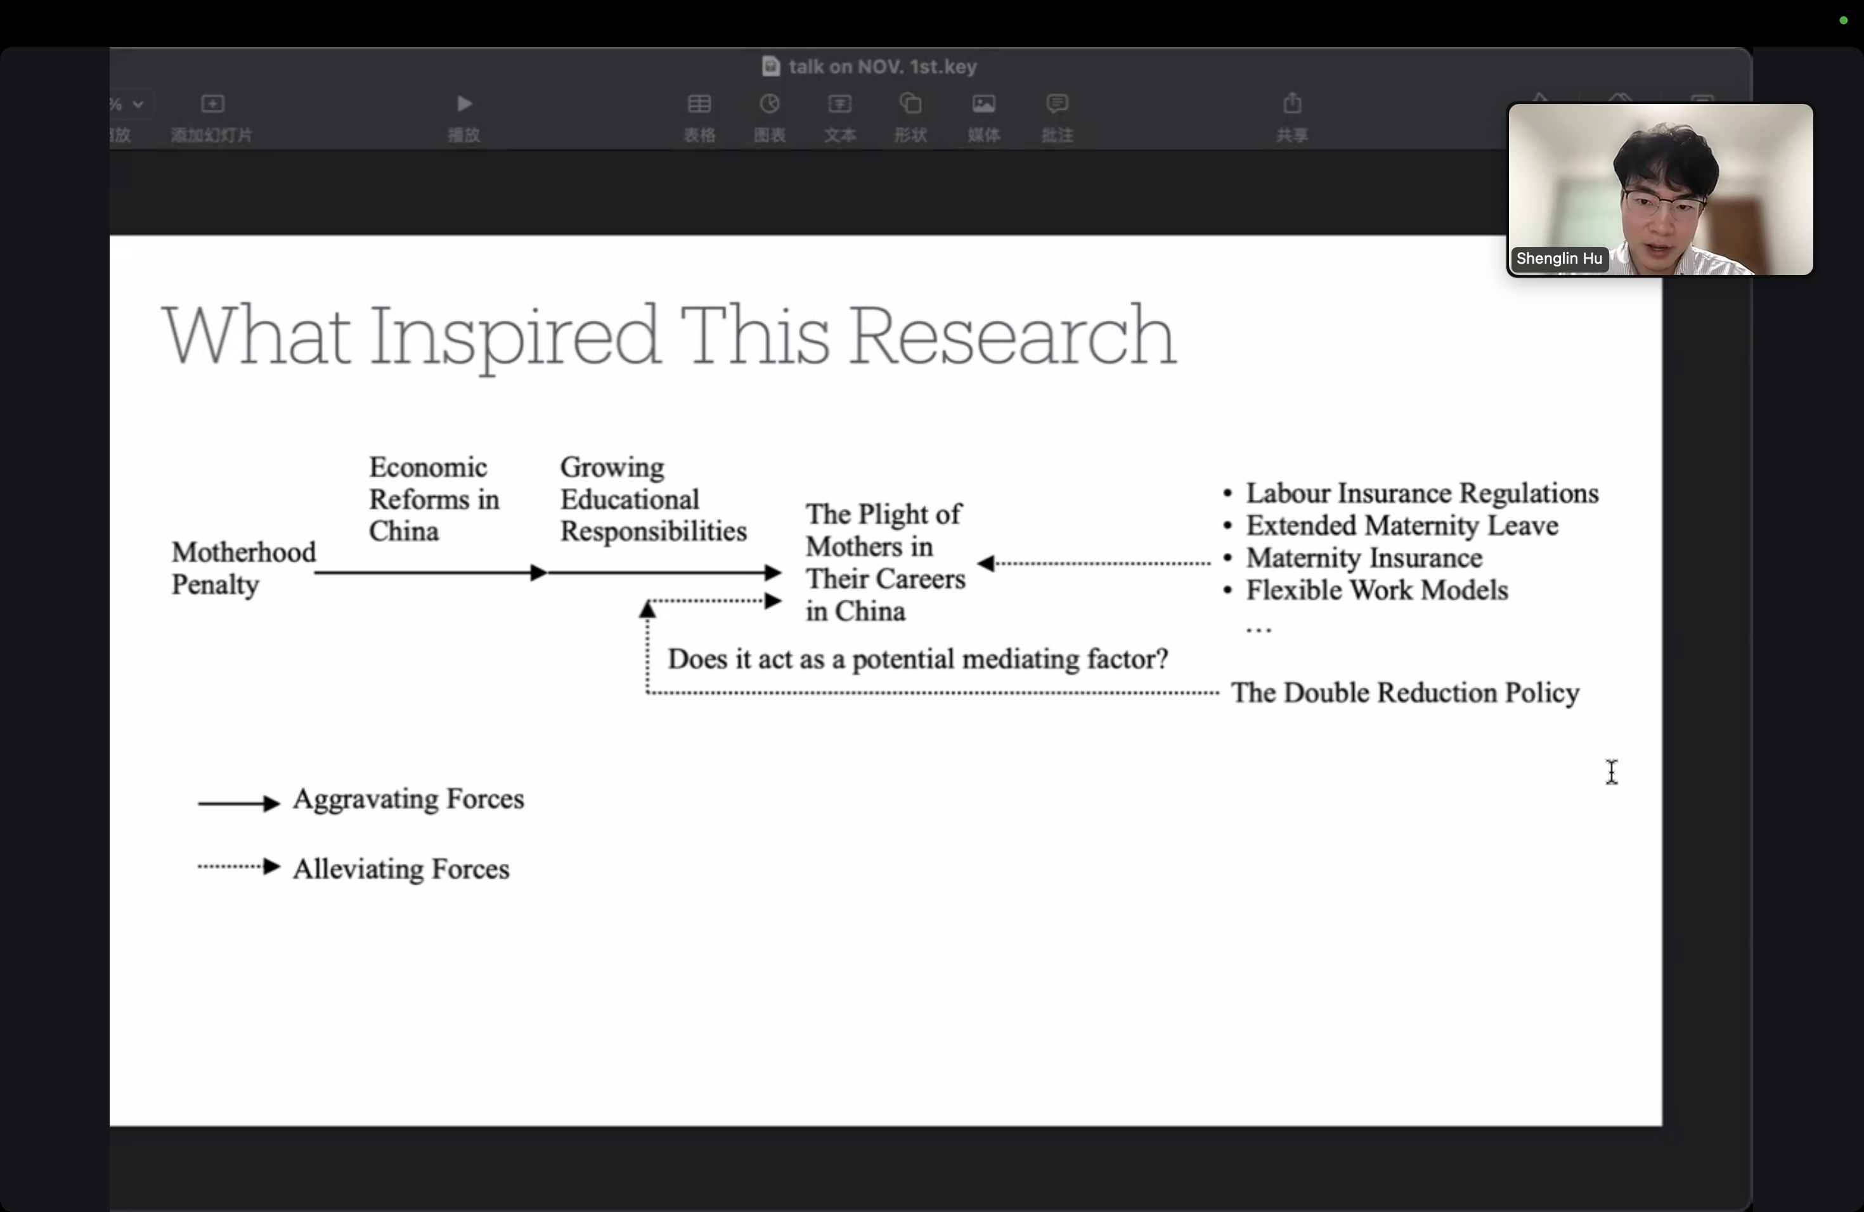Click the Media (媒体) toolbar icon
Image resolution: width=1864 pixels, height=1212 pixels.
pos(984,104)
